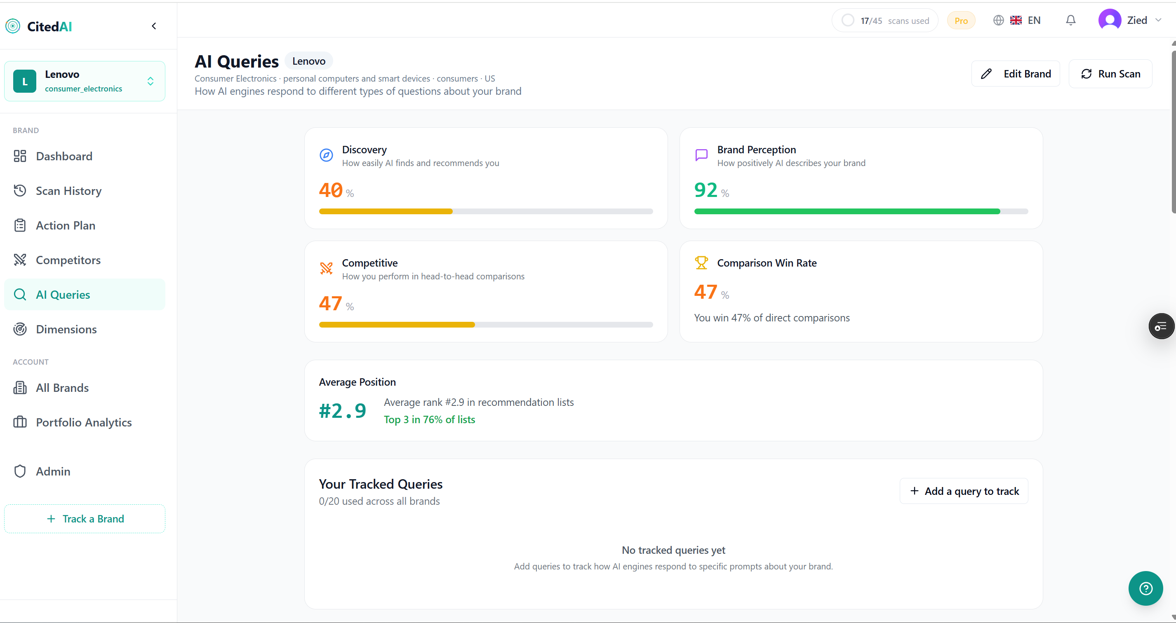Click the Brand Perception speech bubble icon
This screenshot has height=623, width=1176.
[x=701, y=155]
